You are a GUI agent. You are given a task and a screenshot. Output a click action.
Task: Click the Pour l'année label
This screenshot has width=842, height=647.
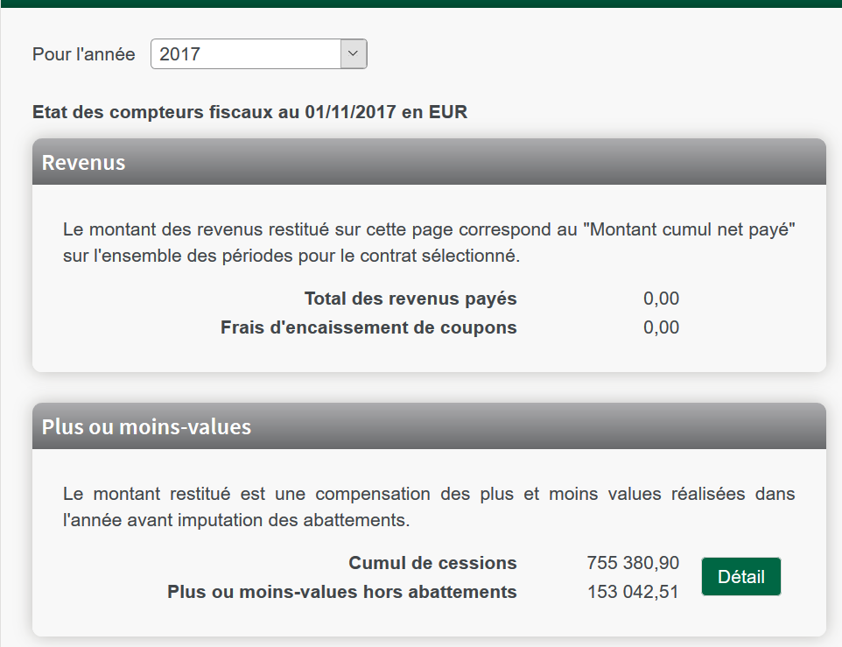click(x=84, y=54)
